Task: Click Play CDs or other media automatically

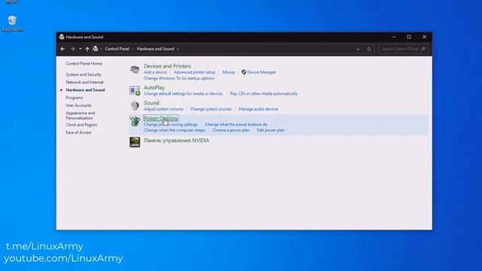Action: pos(264,93)
